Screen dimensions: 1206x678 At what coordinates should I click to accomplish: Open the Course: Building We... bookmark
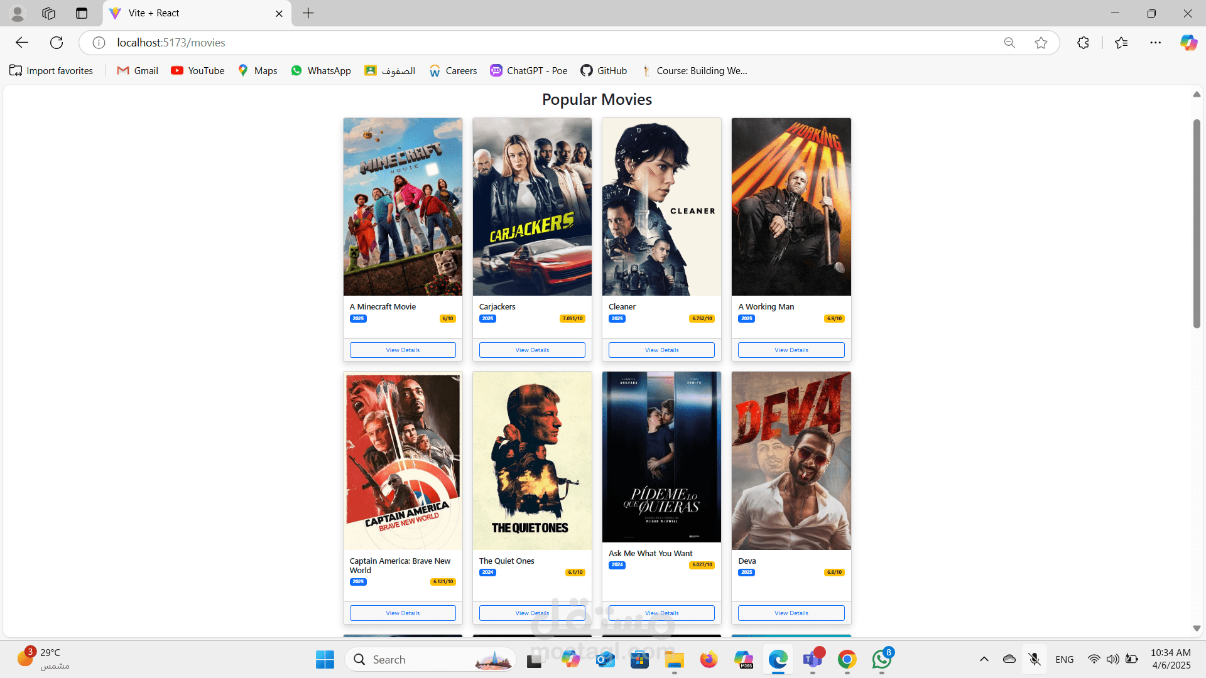(694, 70)
